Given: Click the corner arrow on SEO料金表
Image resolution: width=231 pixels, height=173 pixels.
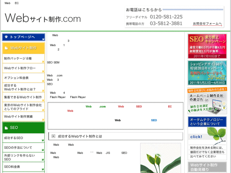Looking at the screenshot, I should pyautogui.click(x=43, y=169).
